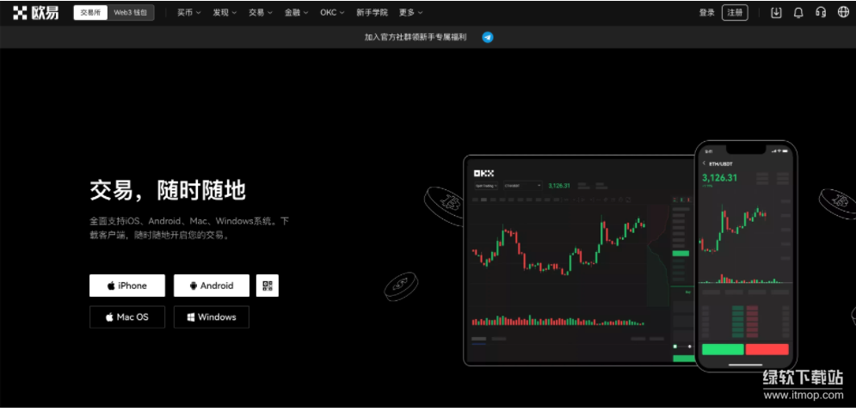Click the 登录 link
This screenshot has width=856, height=412.
pyautogui.click(x=707, y=13)
